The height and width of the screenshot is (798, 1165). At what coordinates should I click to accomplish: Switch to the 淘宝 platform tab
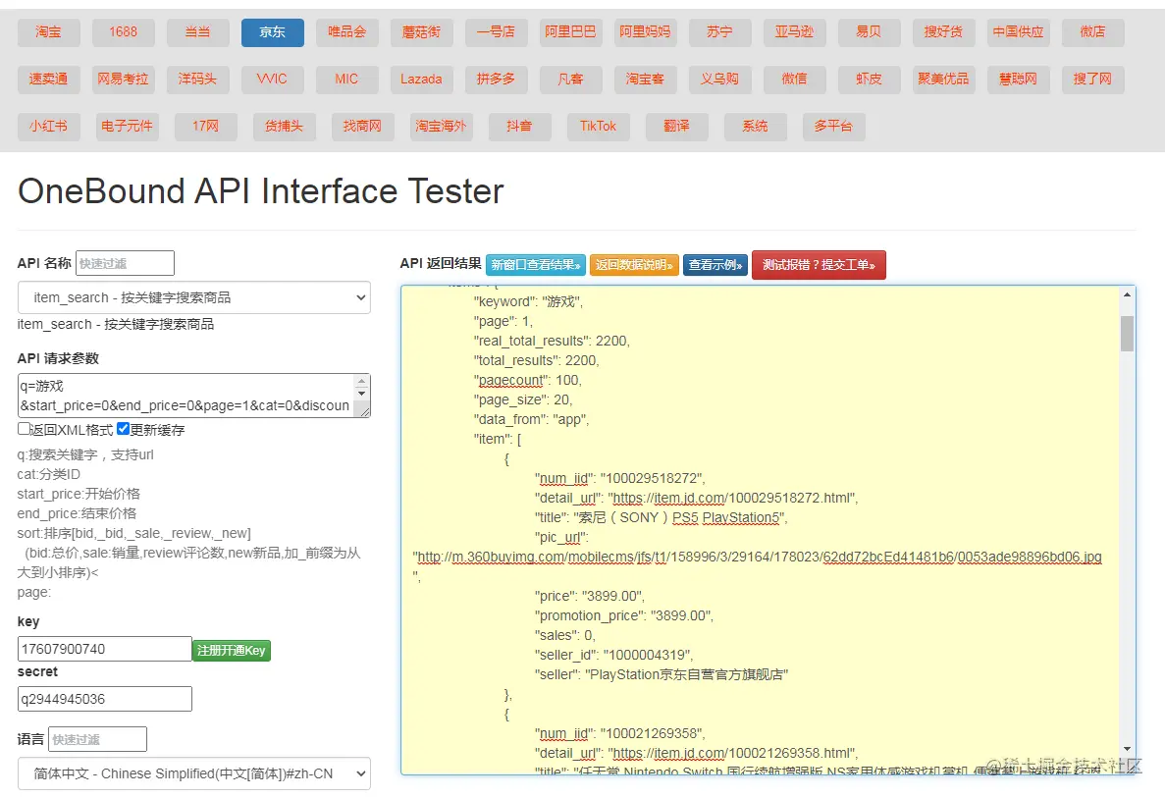(x=48, y=32)
